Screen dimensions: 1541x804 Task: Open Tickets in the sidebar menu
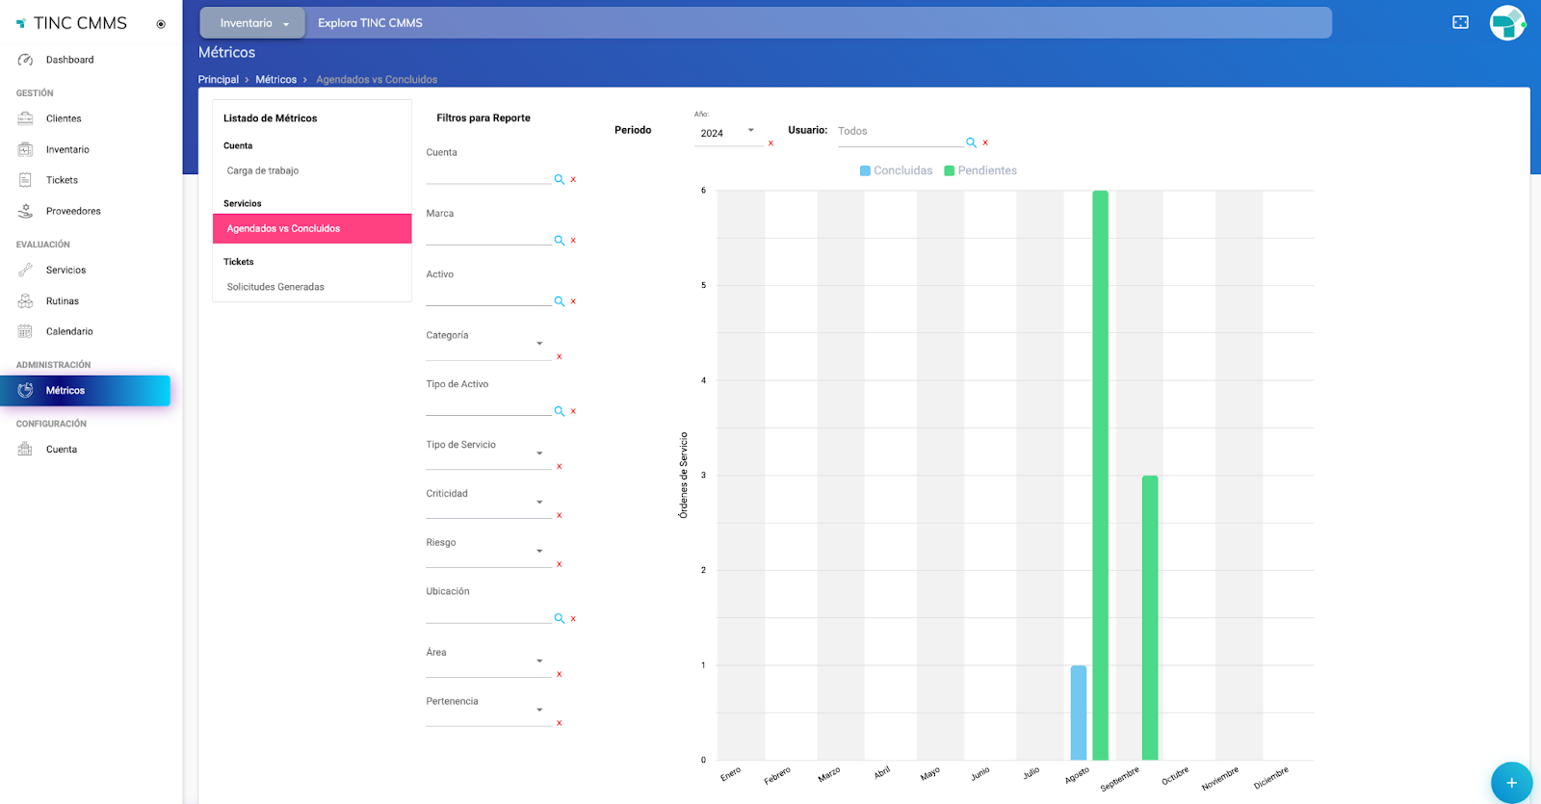point(62,180)
